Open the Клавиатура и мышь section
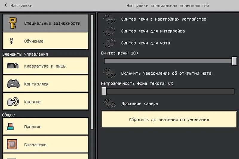The width and height of the screenshot is (239, 159). click(x=46, y=66)
